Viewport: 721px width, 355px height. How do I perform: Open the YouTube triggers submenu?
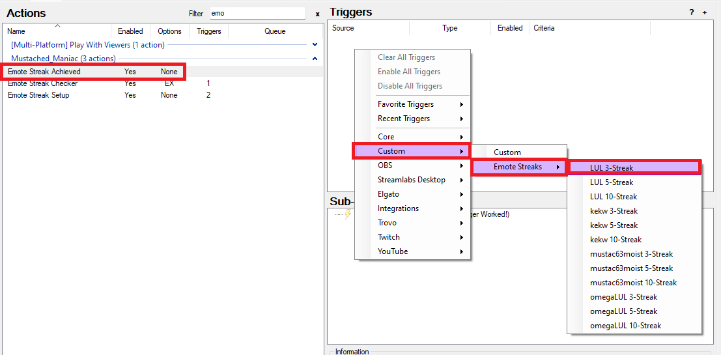[412, 251]
